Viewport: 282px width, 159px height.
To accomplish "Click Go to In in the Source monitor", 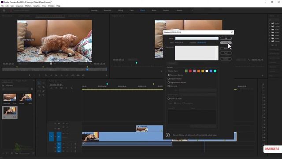I will (46, 75).
